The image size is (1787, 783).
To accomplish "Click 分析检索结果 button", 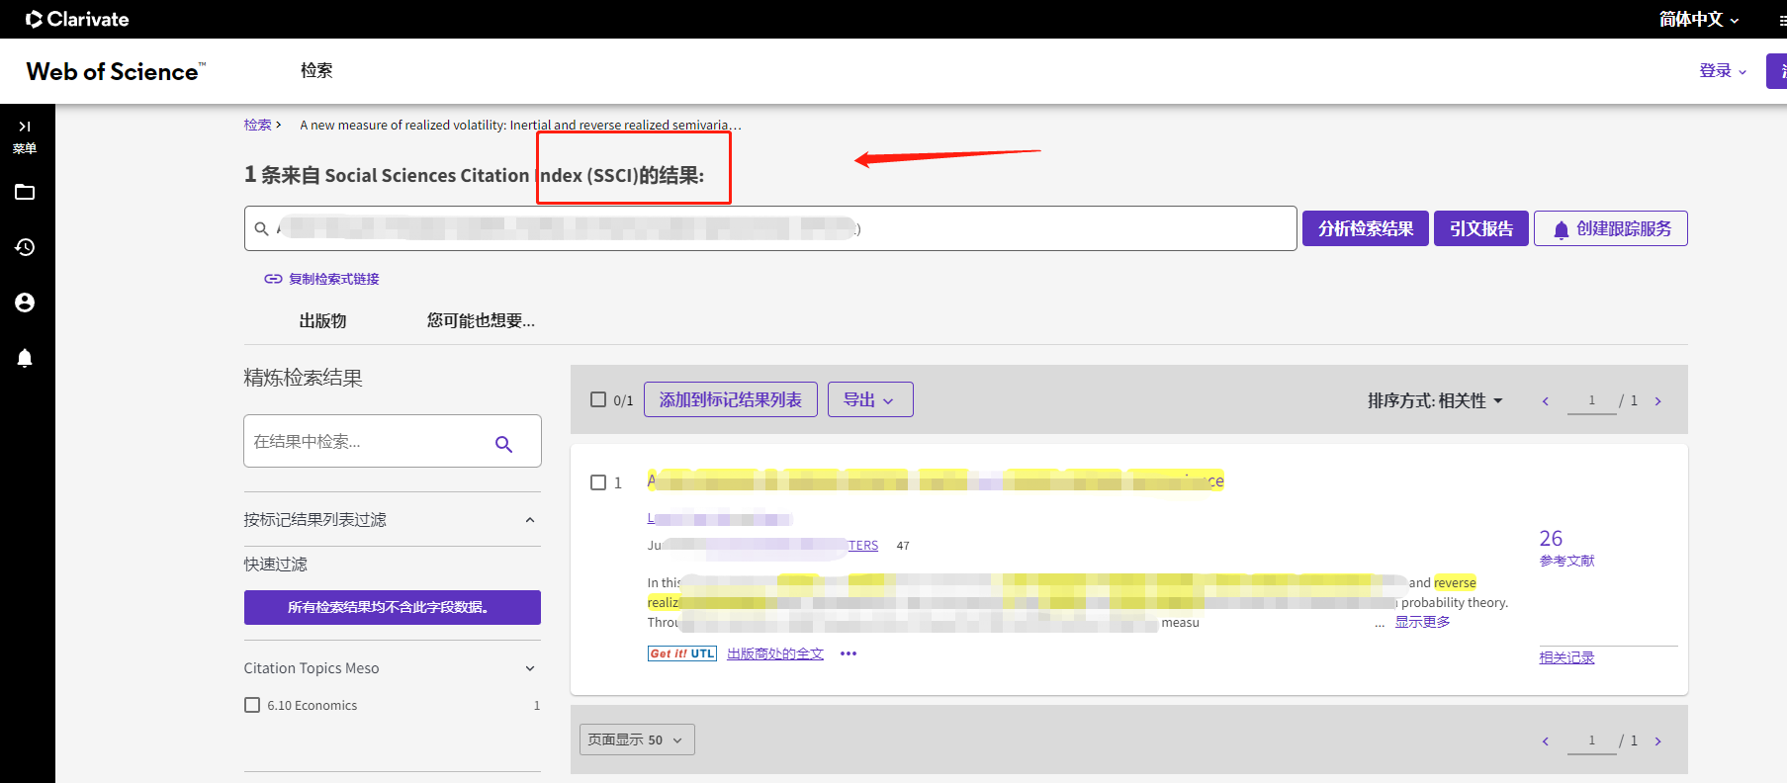I will [1366, 228].
